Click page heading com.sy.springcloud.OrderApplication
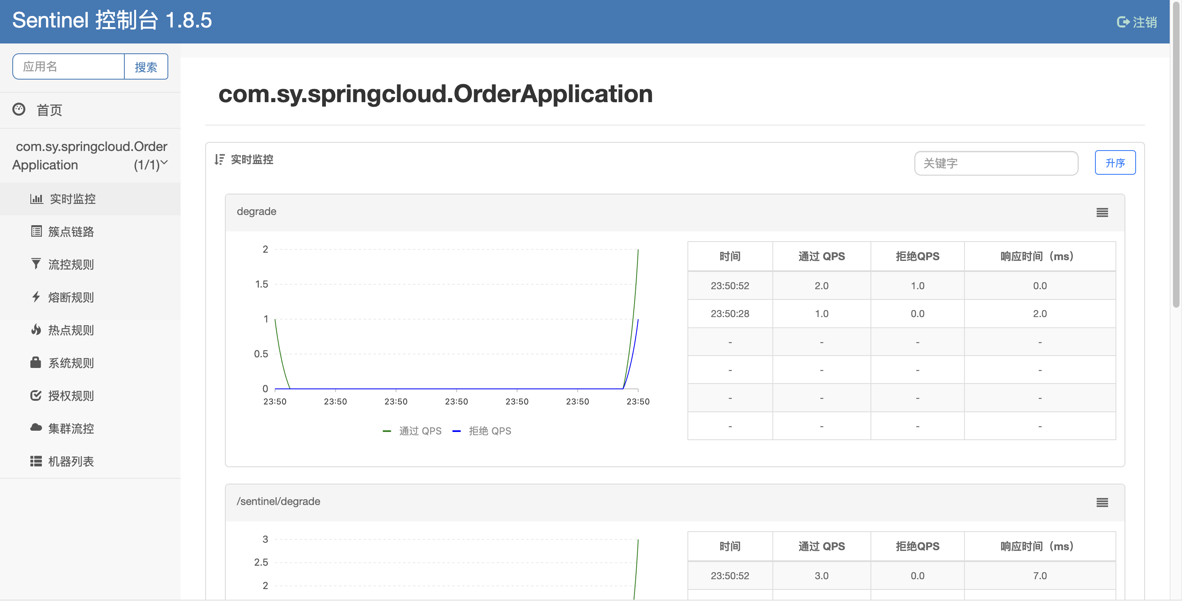This screenshot has height=603, width=1182. [x=435, y=94]
